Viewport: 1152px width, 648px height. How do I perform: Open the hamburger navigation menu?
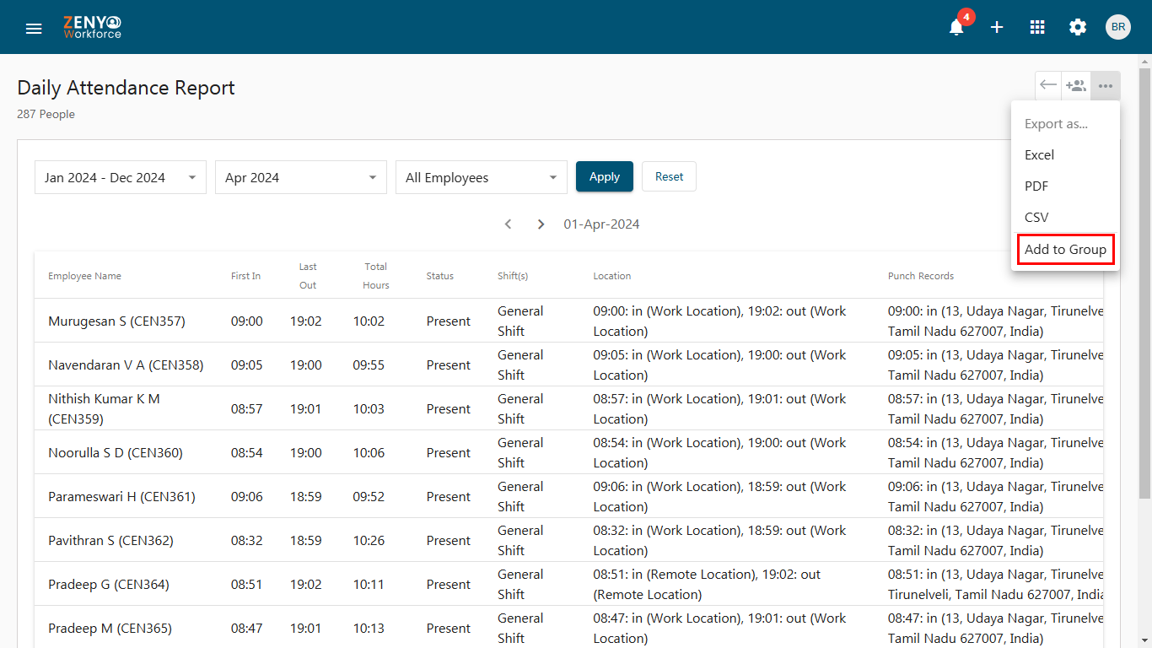coord(34,28)
